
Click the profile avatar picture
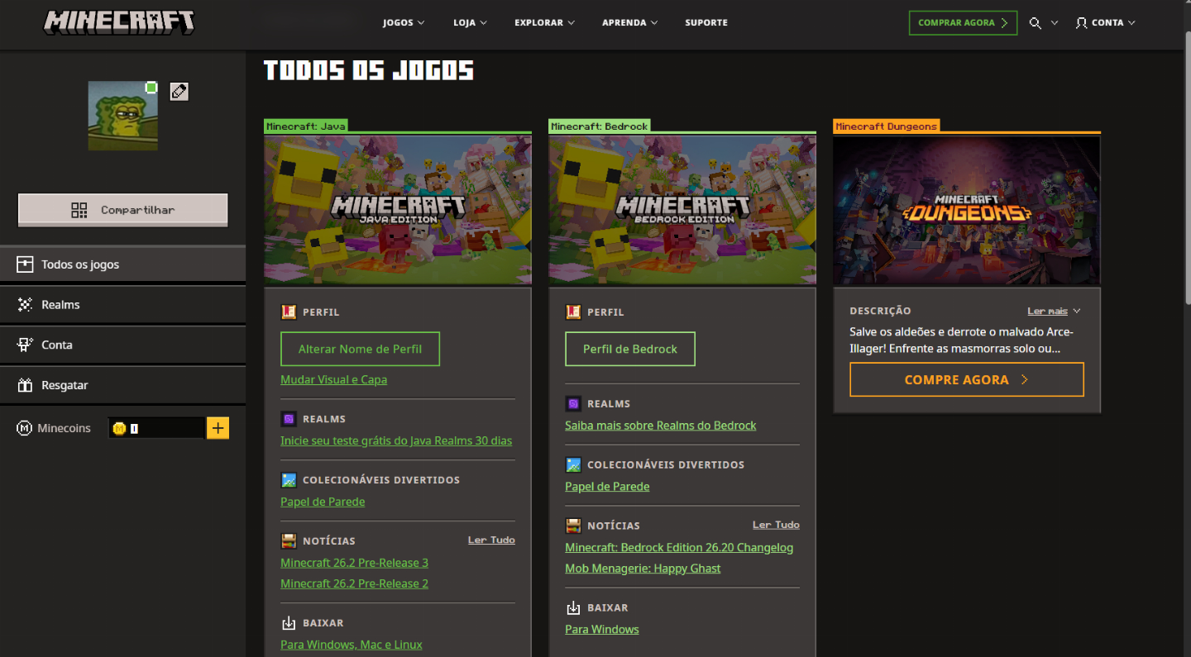[122, 116]
